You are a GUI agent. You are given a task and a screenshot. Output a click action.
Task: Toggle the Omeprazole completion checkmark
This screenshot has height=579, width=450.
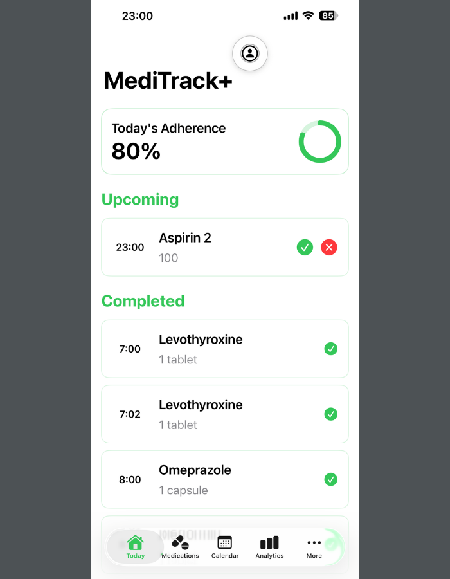(330, 479)
